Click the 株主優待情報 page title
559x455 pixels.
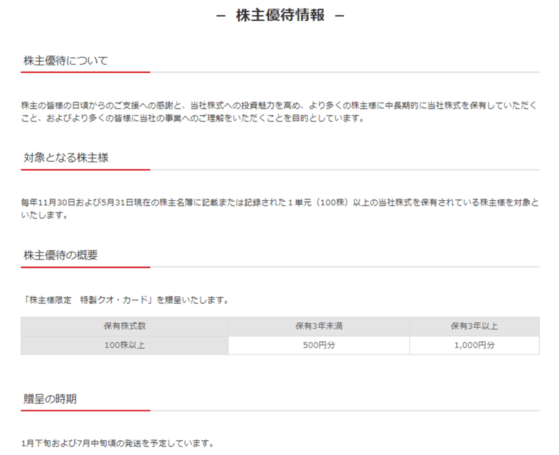point(279,14)
